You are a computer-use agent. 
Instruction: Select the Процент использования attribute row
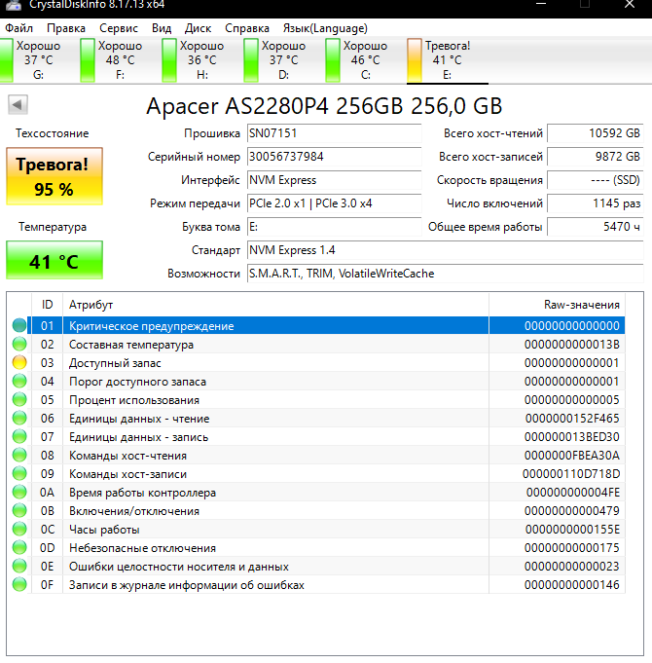[326, 399]
